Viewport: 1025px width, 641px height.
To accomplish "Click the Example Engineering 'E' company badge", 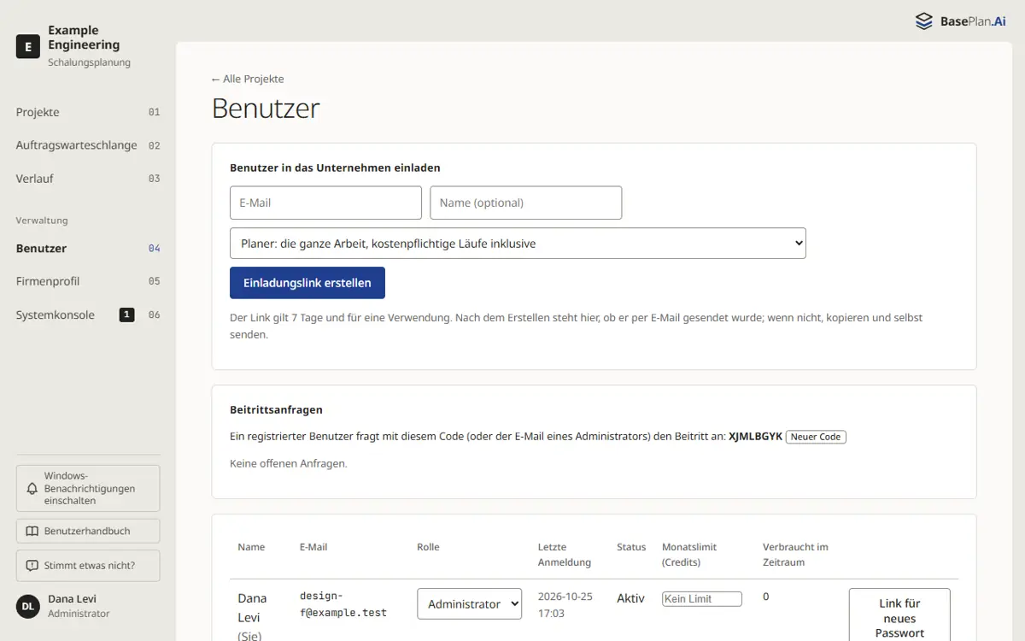I will point(28,46).
